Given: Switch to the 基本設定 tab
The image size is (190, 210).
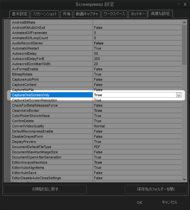Looking at the screenshot, I should click(x=19, y=14).
